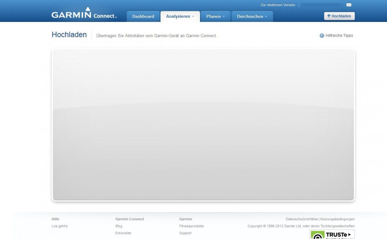Click the blurred account name next to envelope
This screenshot has width=387, height=239.
pos(321,5)
